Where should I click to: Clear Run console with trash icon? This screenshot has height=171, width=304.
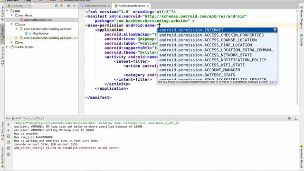point(9,154)
